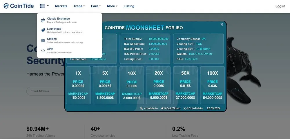Click the 100X price card

[212, 85]
